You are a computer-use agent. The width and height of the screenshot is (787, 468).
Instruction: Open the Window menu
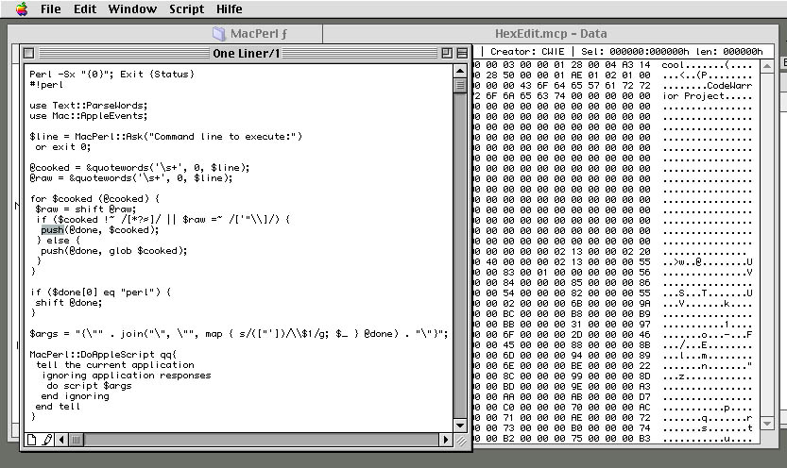[x=132, y=9]
